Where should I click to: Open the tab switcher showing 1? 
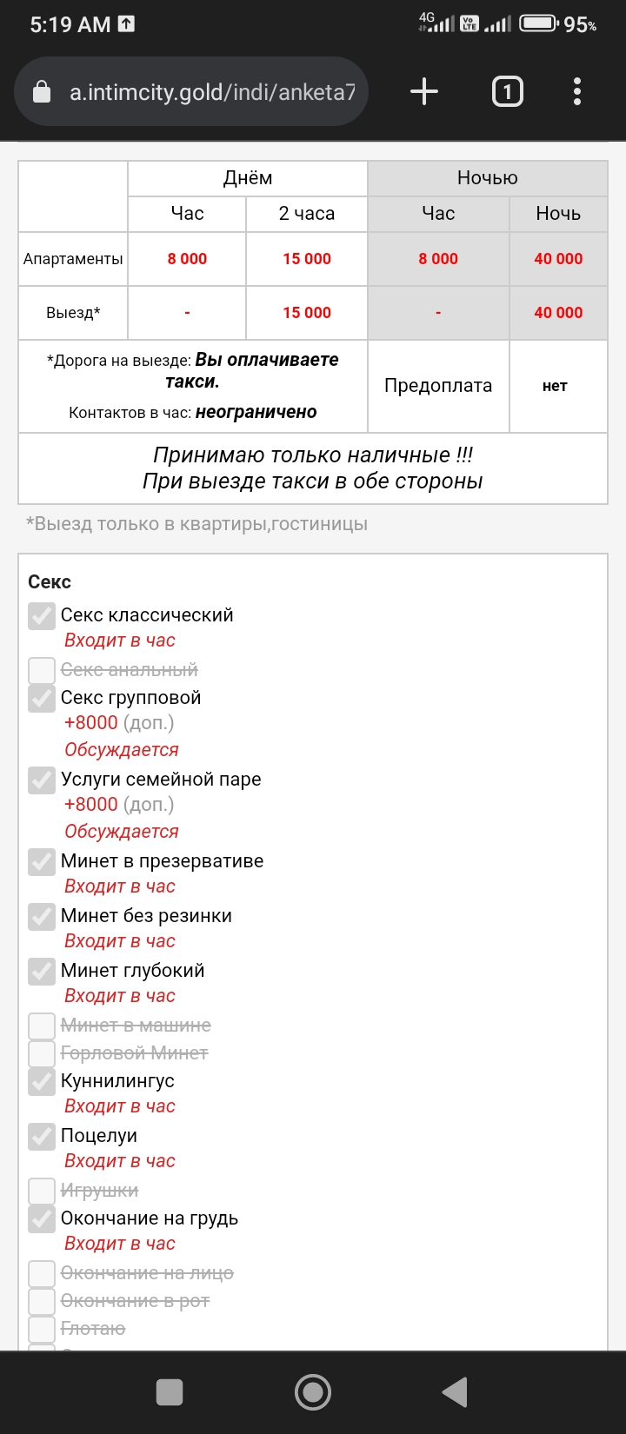coord(508,91)
